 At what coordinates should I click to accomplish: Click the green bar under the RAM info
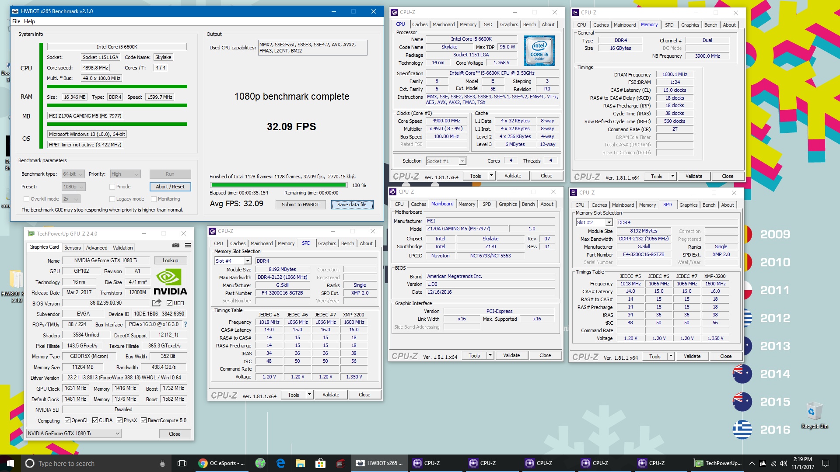(x=118, y=105)
